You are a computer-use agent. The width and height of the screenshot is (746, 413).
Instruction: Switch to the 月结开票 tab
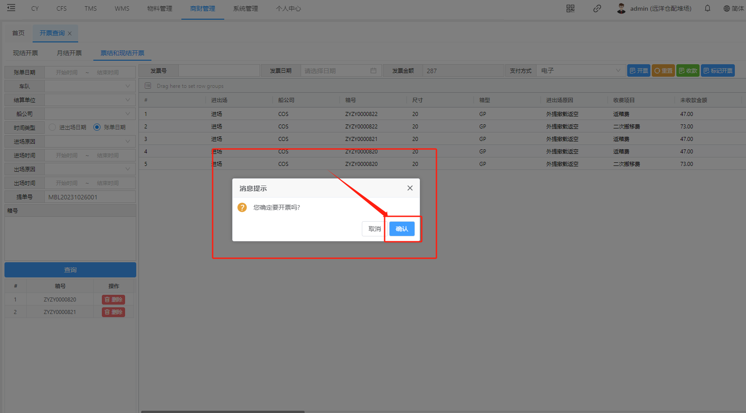(69, 53)
